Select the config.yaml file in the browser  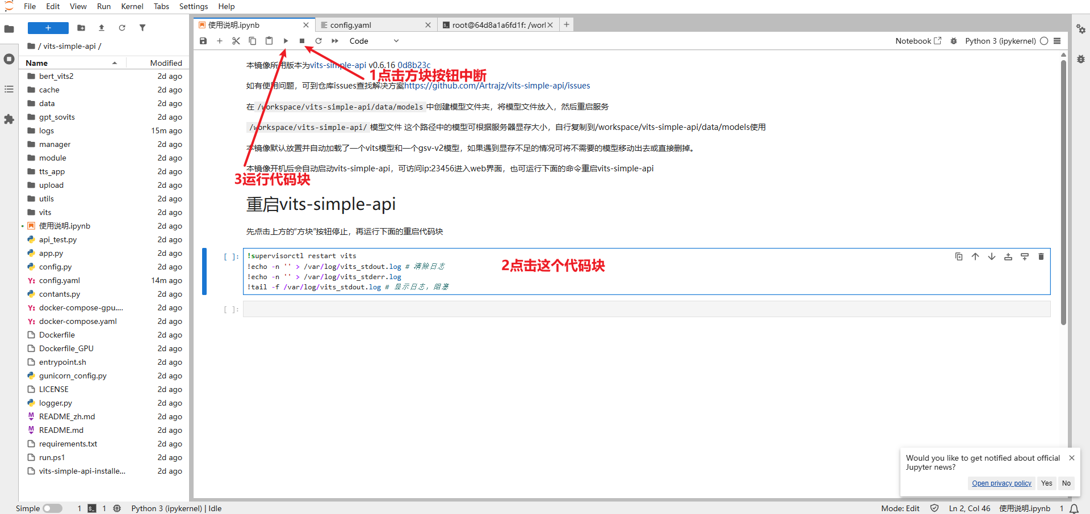104,280
